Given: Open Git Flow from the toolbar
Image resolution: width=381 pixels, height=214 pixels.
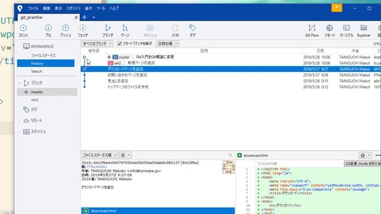Looking at the screenshot, I should 312,30.
